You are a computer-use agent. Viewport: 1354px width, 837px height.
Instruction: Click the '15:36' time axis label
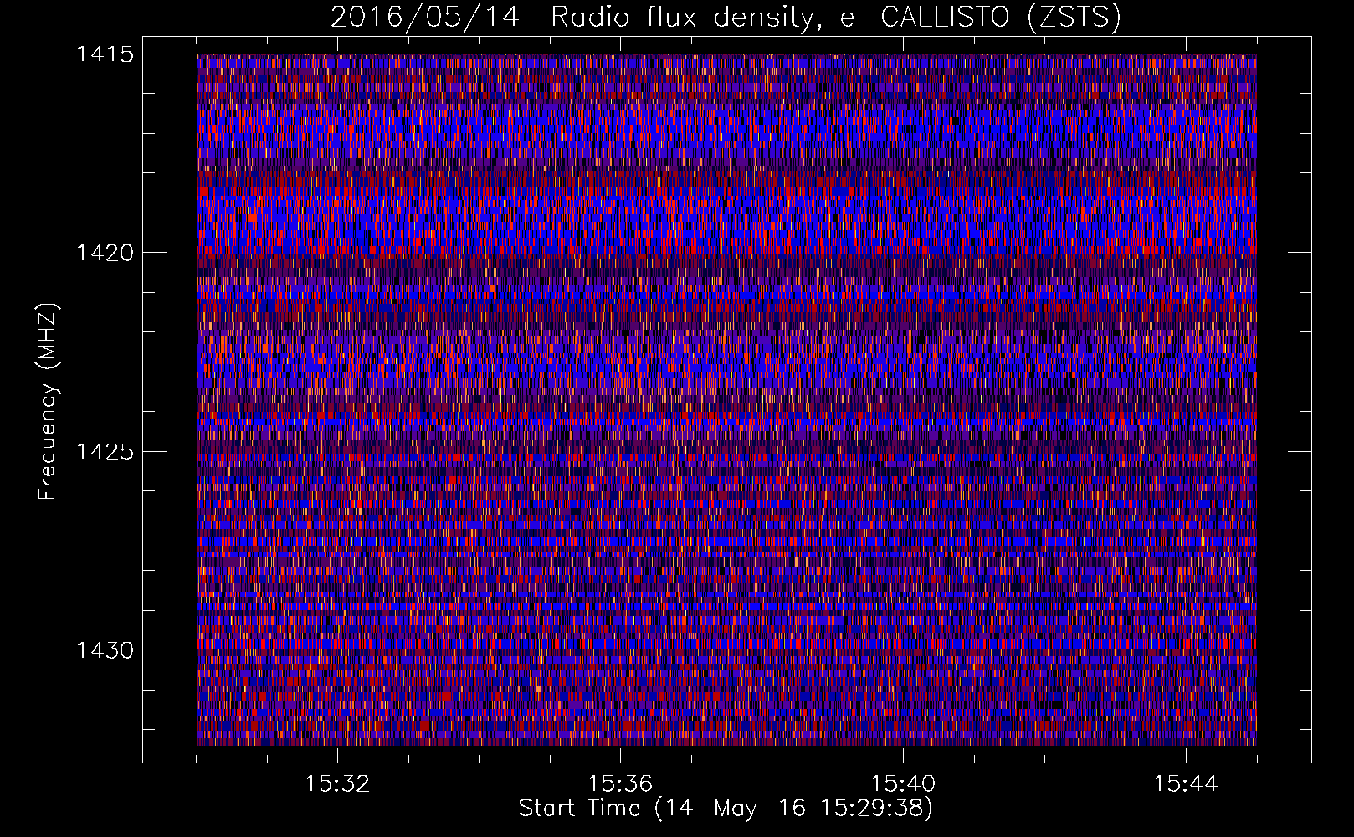coord(620,784)
